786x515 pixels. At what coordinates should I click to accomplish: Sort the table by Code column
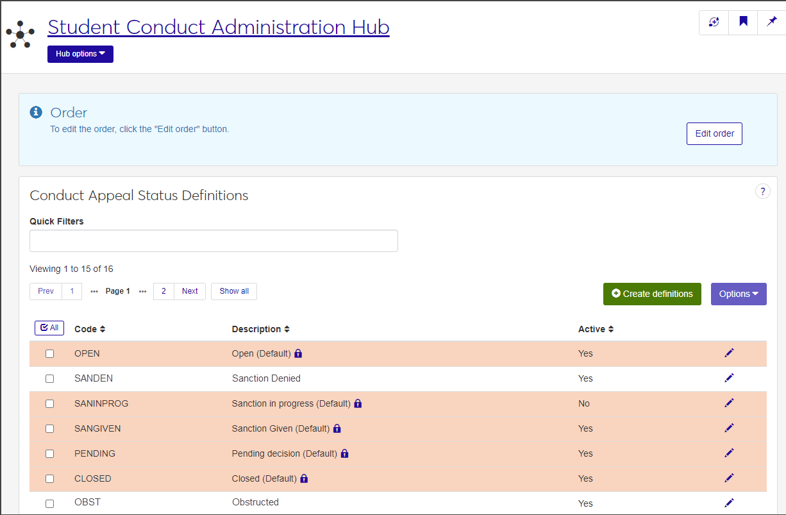[x=90, y=329]
